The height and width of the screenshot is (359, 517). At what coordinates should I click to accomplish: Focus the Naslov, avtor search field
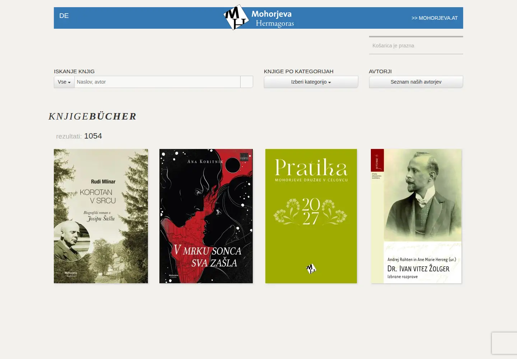coord(157,82)
